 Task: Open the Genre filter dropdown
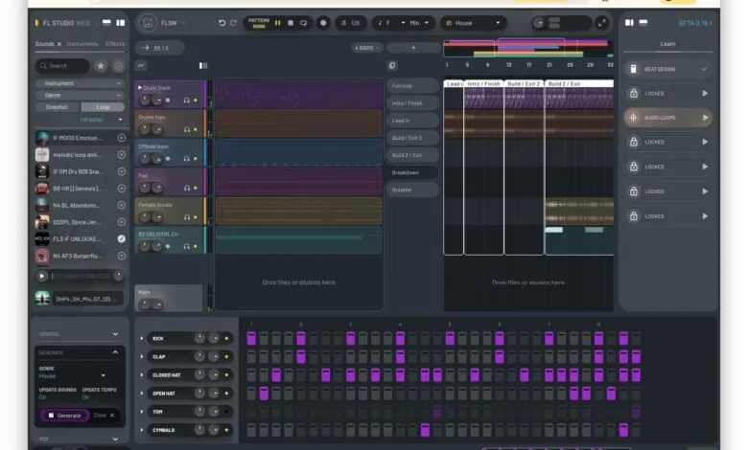pyautogui.click(x=80, y=95)
